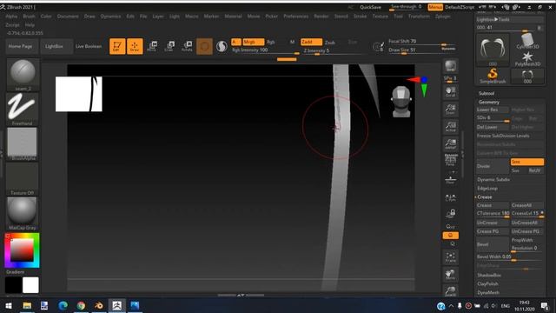Screen dimensions: 556x313
Task: Click the BPR render icon in right shelf
Action: pyautogui.click(x=451, y=66)
